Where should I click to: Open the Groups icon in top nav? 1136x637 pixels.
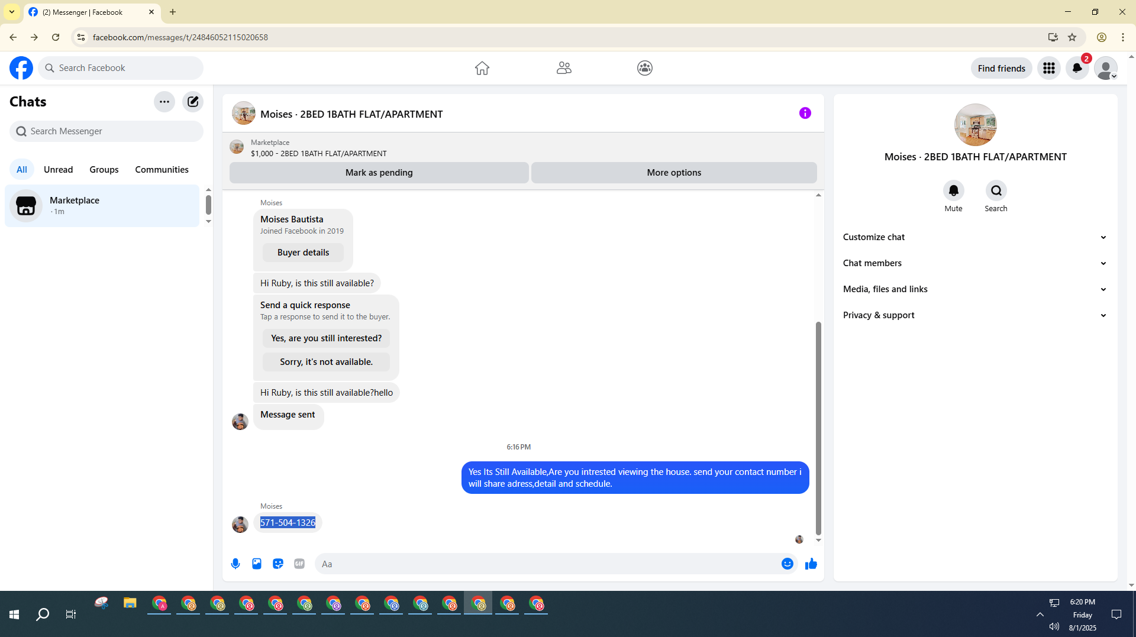[x=645, y=68]
